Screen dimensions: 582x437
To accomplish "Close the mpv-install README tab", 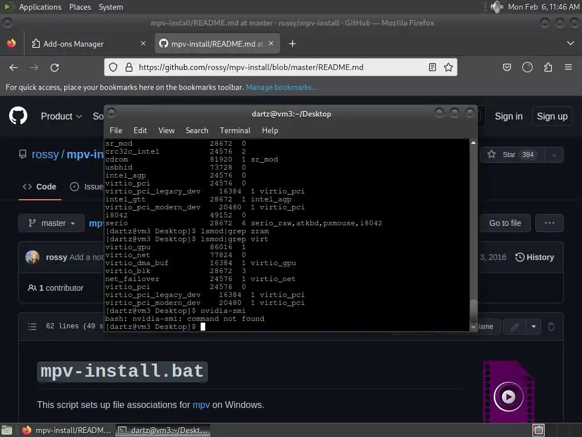I will (271, 43).
